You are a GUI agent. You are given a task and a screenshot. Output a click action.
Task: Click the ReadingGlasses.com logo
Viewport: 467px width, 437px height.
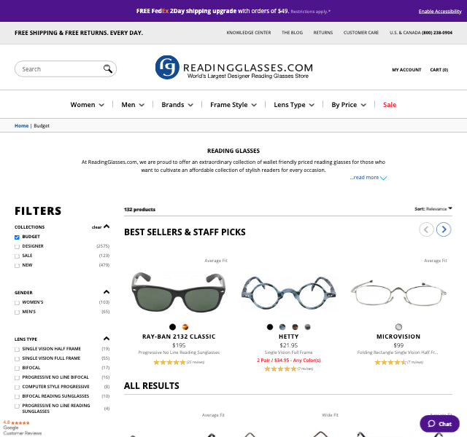[234, 68]
